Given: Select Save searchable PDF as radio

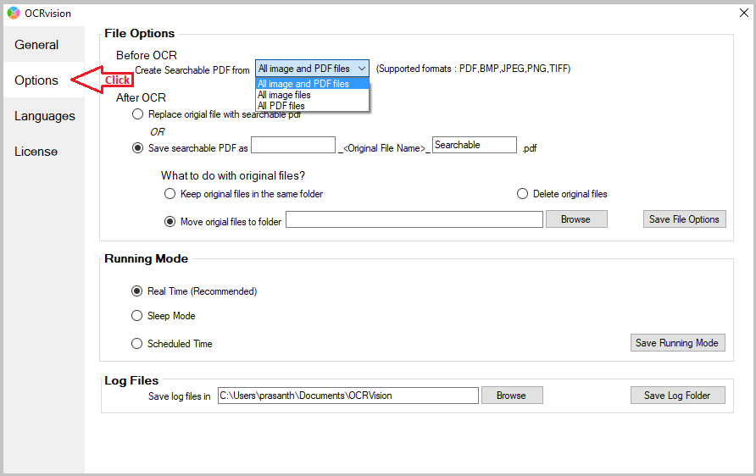Looking at the screenshot, I should pos(138,148).
